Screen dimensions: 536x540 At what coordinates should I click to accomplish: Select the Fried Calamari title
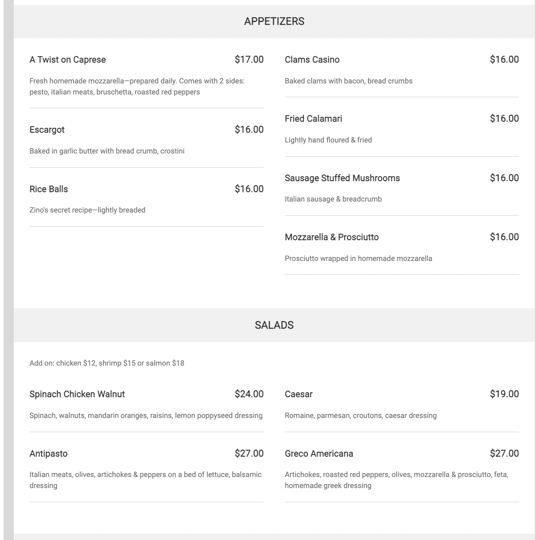313,119
